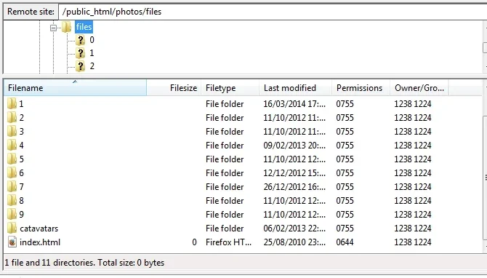Click the folder icon for catavatars
Viewport: 487px width, 278px height.
point(12,228)
